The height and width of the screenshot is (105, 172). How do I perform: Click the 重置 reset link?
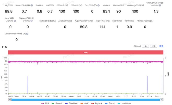pyautogui.click(x=161, y=46)
